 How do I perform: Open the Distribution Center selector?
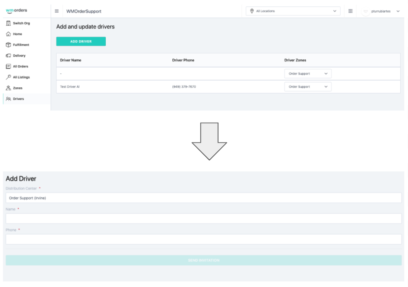[204, 198]
